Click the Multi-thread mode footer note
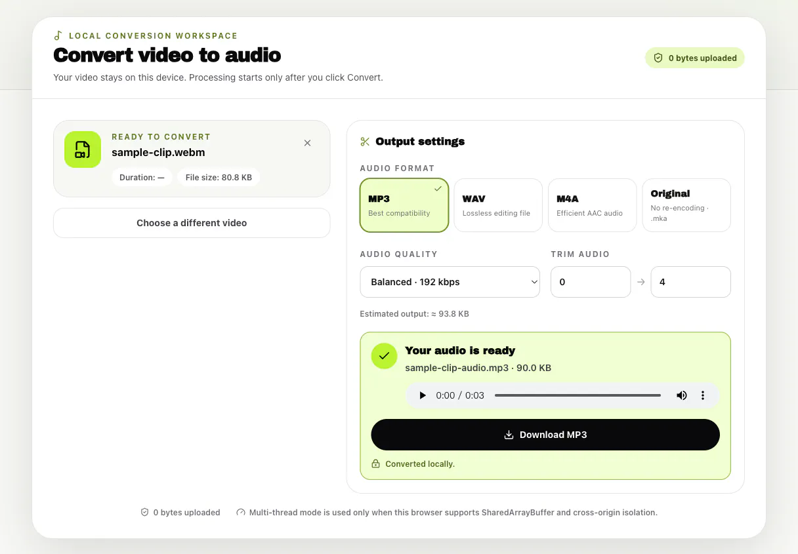 453,512
